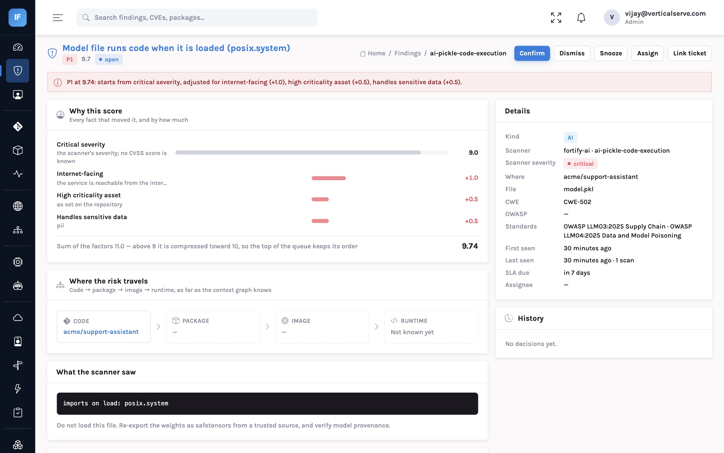Click the PACKAGE stage card
The image size is (724, 453).
[213, 327]
